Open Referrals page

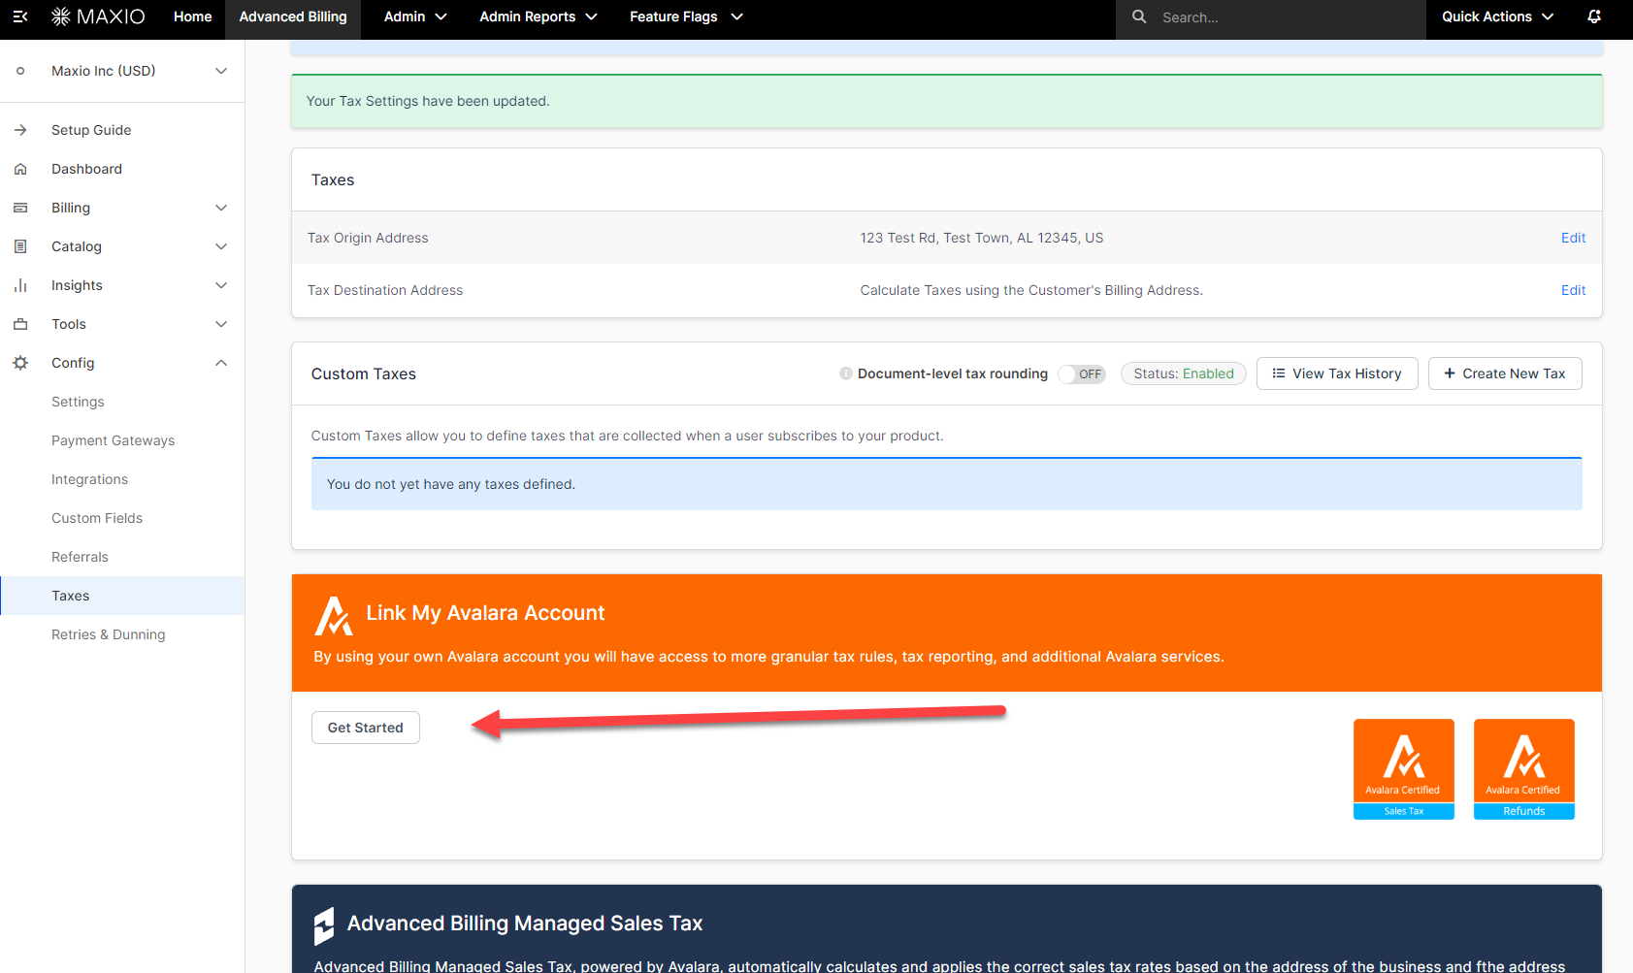point(80,557)
